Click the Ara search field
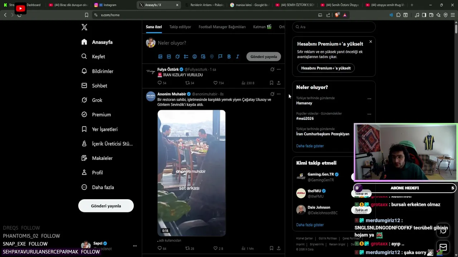 click(x=334, y=27)
